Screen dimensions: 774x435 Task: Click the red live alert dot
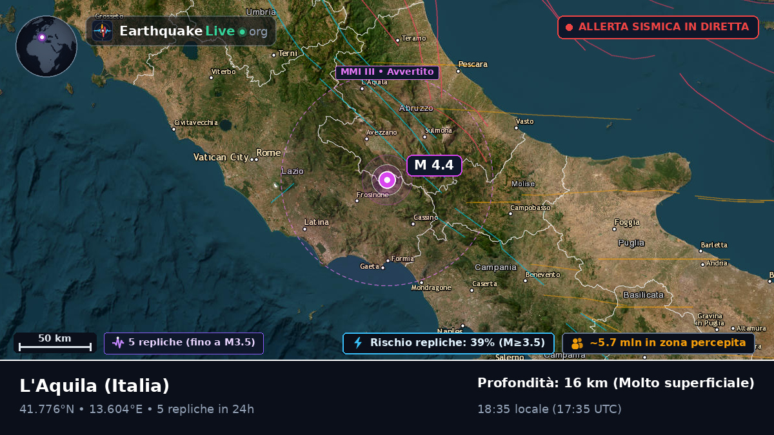(x=569, y=27)
